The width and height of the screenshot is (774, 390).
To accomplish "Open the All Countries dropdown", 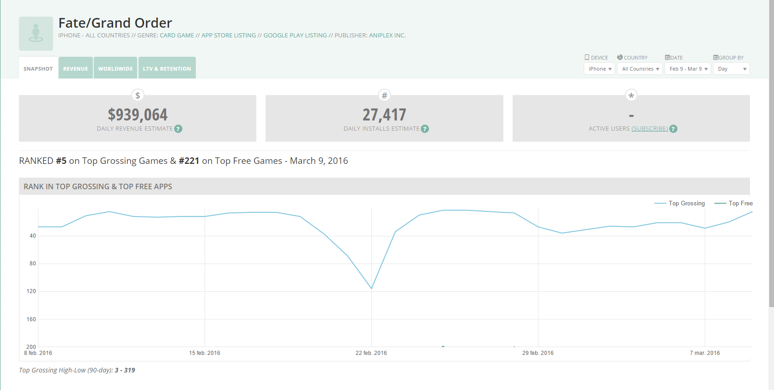I will click(x=640, y=69).
